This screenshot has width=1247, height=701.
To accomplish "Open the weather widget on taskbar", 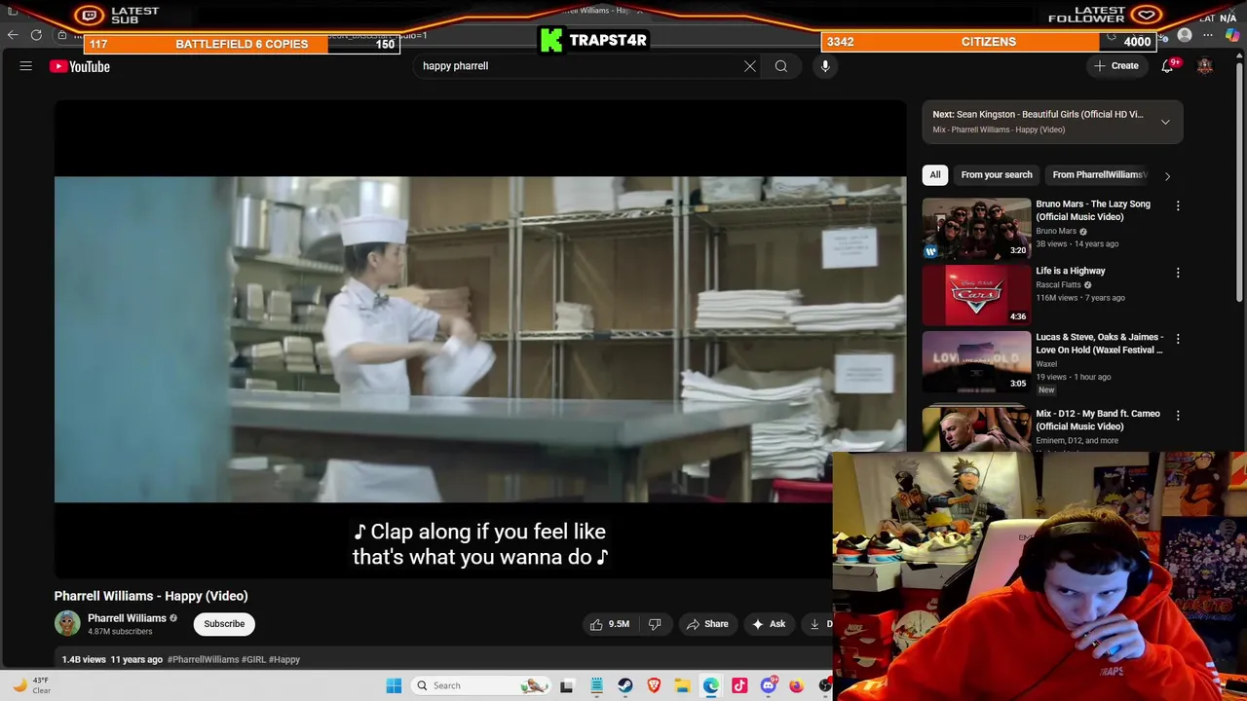I will pyautogui.click(x=31, y=685).
